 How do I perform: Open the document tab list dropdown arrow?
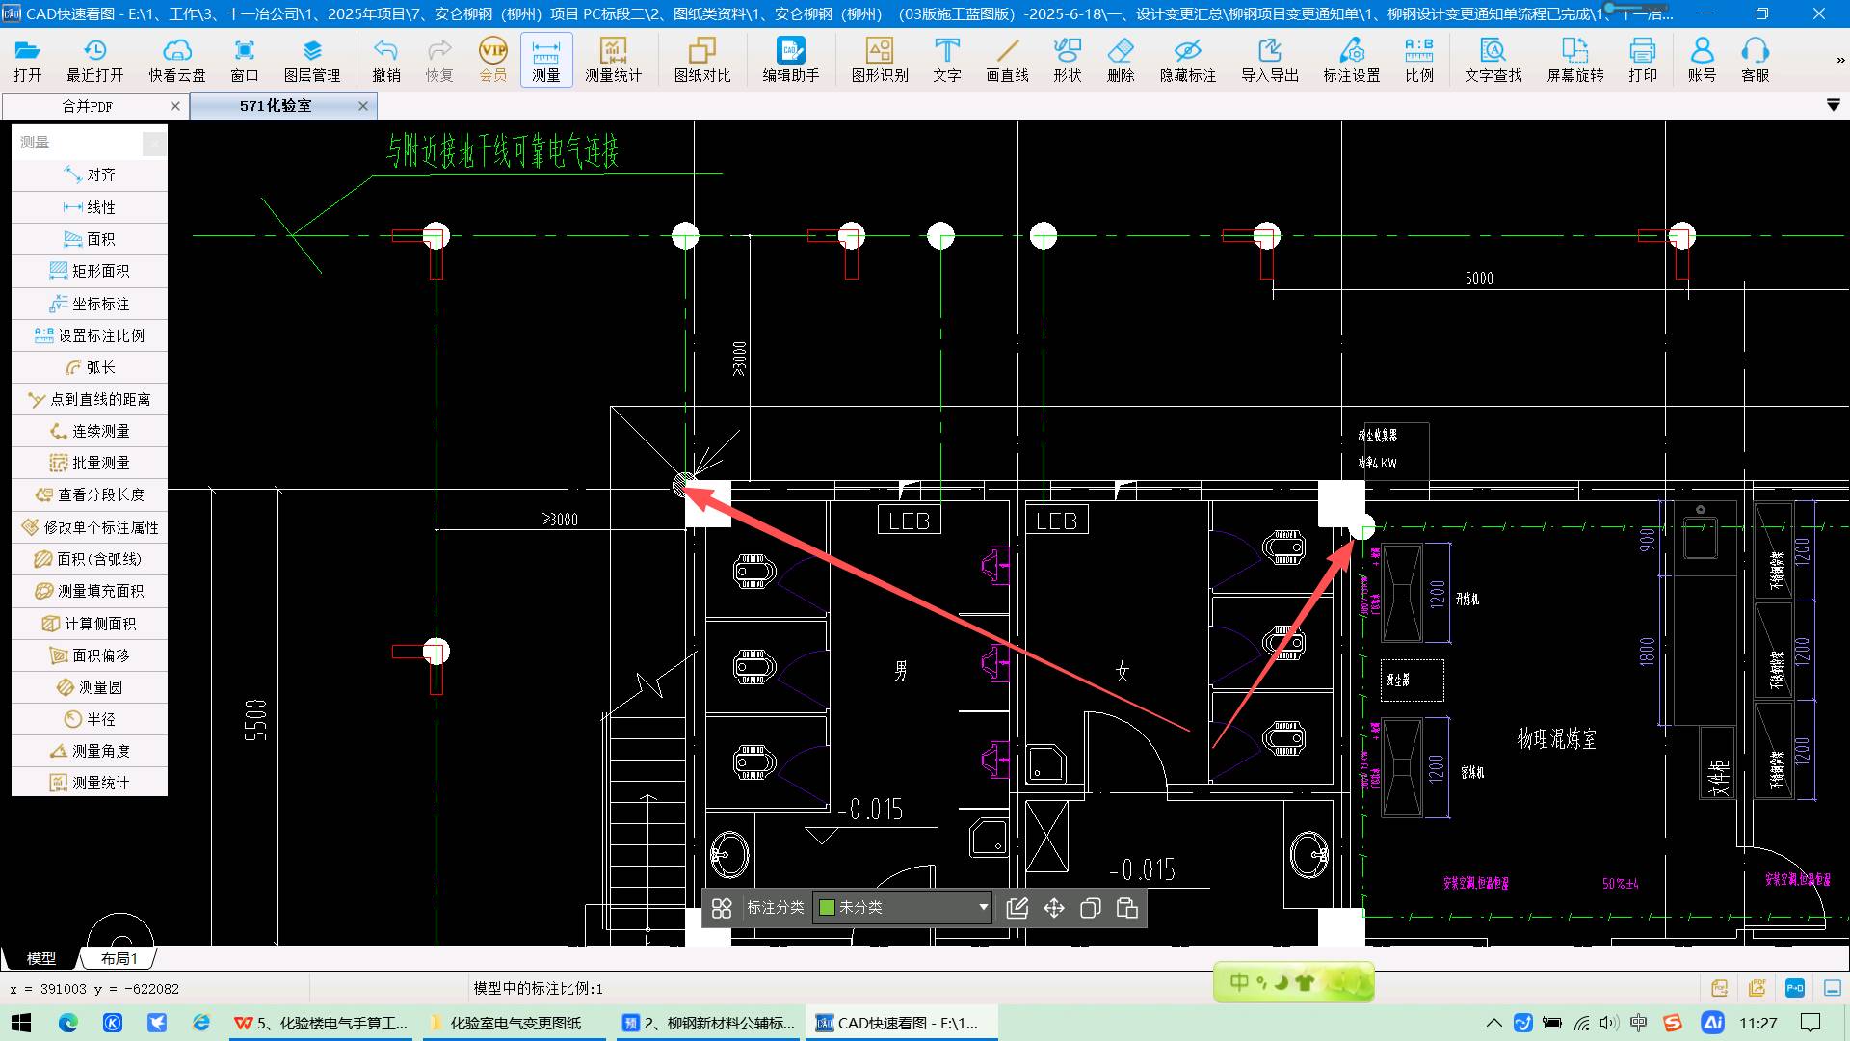coord(1833,105)
